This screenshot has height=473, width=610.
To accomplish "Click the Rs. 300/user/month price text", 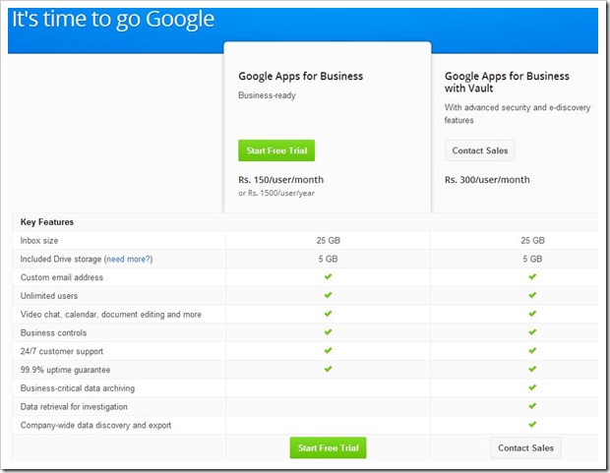I will (487, 180).
